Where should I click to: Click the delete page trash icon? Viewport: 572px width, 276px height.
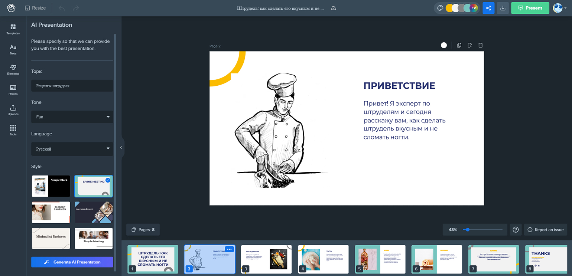[x=480, y=45]
